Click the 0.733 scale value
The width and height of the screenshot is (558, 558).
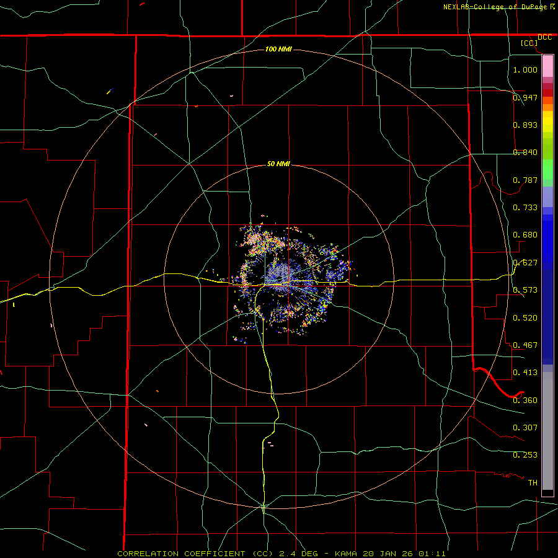(x=525, y=208)
